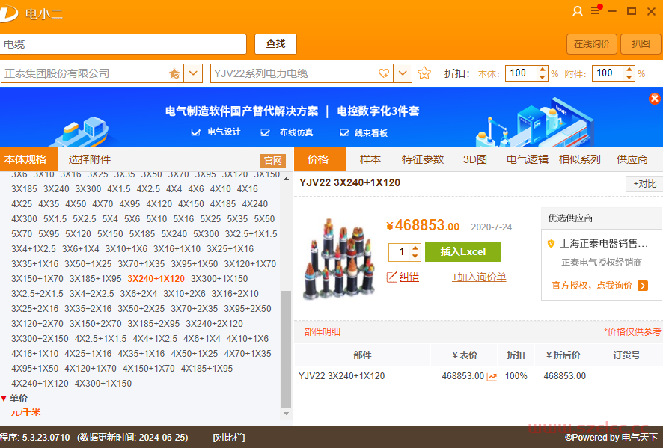Open the hamburger menu with red notification dot
The image size is (663, 448).
(x=596, y=10)
